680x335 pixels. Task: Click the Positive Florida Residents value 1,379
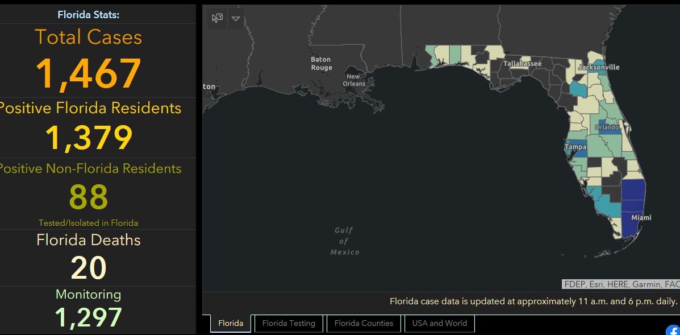click(89, 138)
